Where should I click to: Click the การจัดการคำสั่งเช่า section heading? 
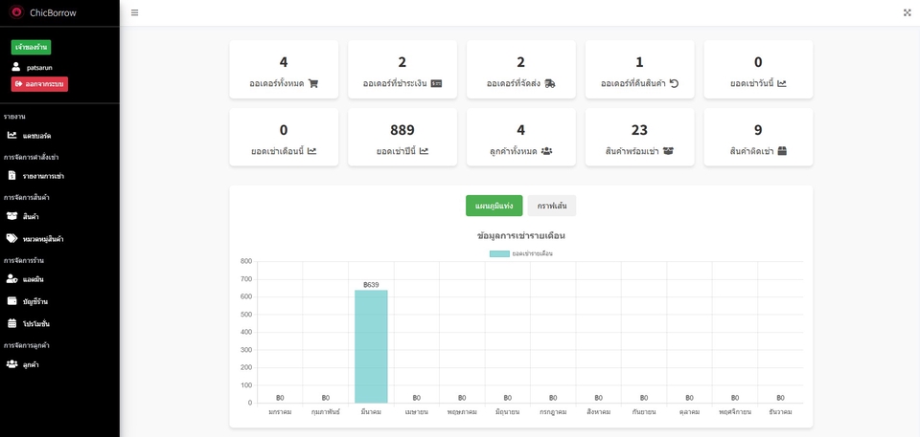tap(31, 157)
